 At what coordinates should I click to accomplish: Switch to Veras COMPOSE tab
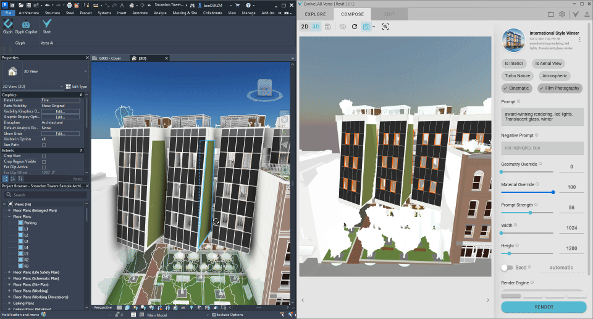click(353, 14)
